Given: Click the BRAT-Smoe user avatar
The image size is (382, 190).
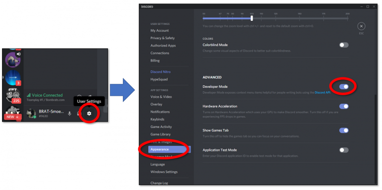Looking at the screenshot, I should pyautogui.click(x=31, y=114).
